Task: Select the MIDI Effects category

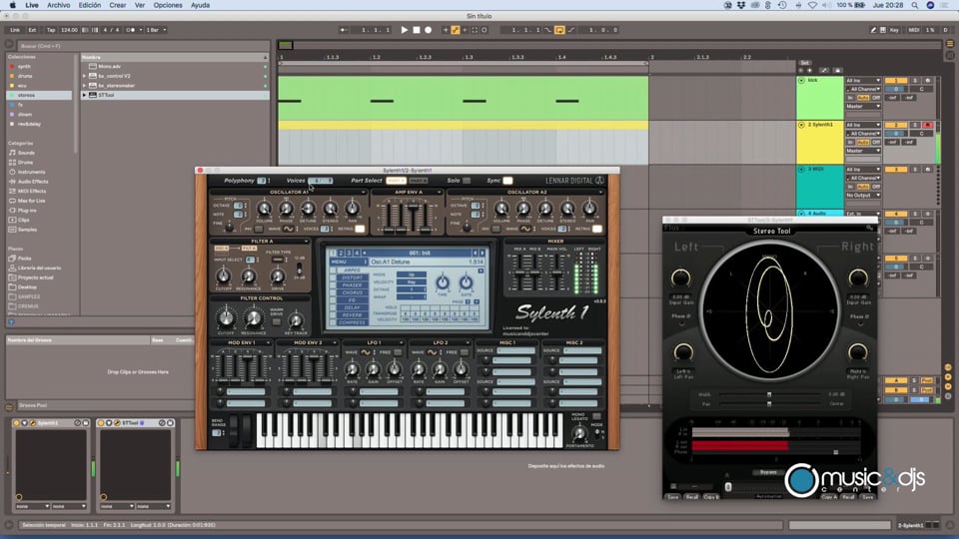Action: (x=32, y=192)
